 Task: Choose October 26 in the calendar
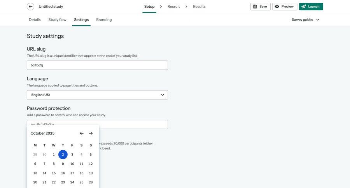(91, 183)
